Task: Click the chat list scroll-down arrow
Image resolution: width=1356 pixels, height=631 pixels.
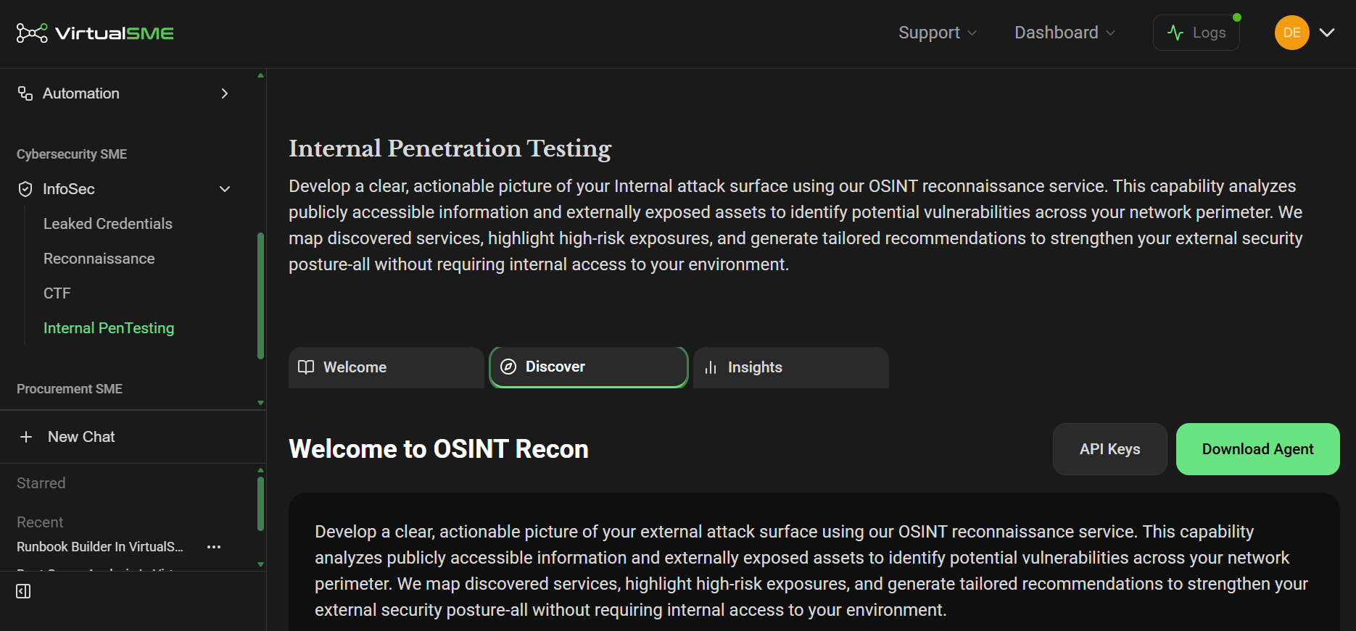Action: coord(260,564)
